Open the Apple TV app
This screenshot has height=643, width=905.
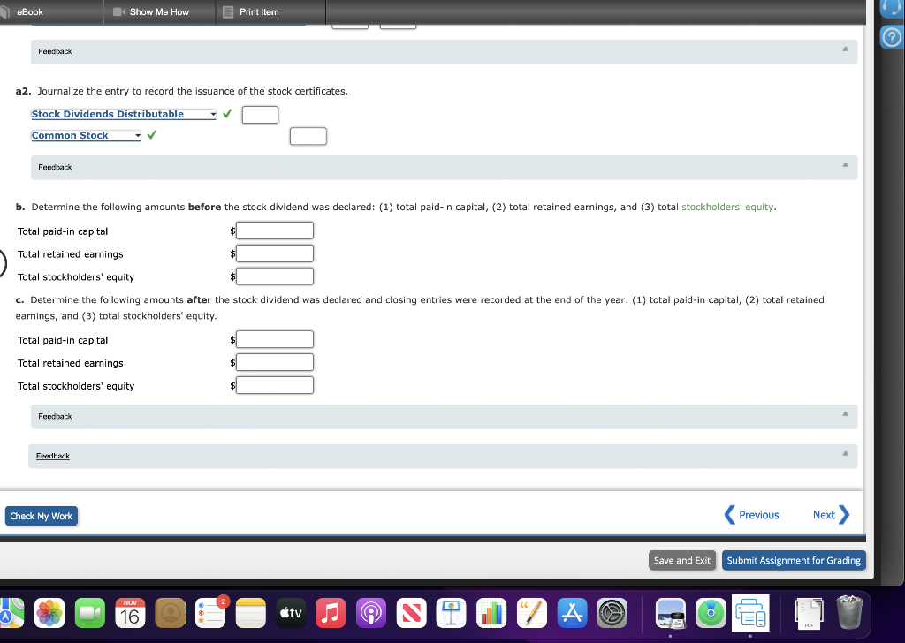(x=291, y=612)
